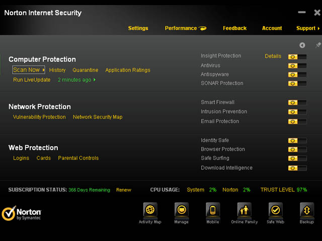Click the Renew subscription link
This screenshot has height=241, width=322.
tap(123, 190)
